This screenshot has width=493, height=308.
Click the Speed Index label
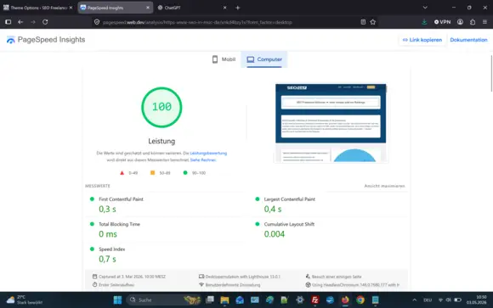tap(112, 249)
